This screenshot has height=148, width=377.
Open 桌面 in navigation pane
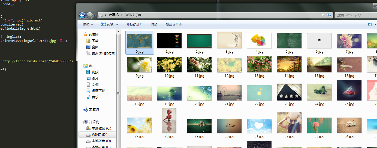click(x=93, y=47)
